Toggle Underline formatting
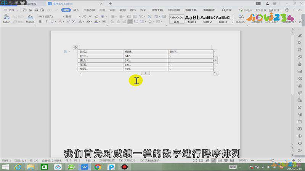 click(x=52, y=22)
